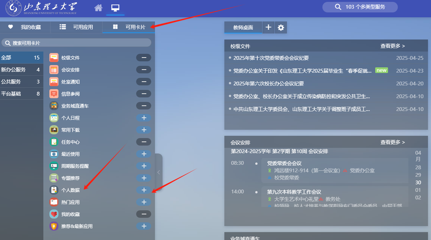Select the 新办公服务 category filter
Screen dimensions: 431x240
[14, 70]
